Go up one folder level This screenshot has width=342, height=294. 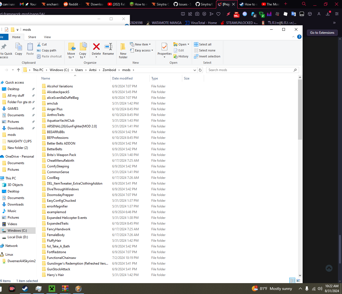(x=18, y=70)
